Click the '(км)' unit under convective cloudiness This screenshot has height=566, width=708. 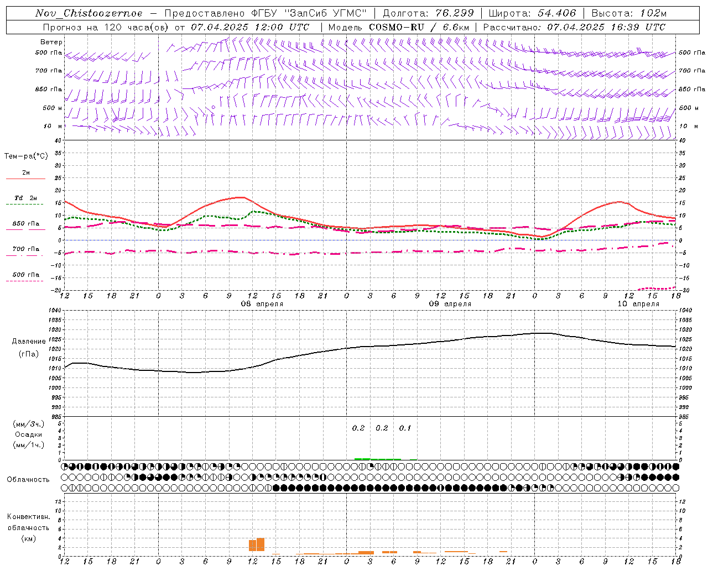click(29, 538)
